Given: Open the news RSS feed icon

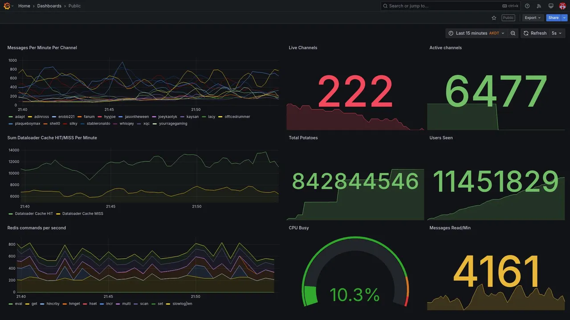Looking at the screenshot, I should pyautogui.click(x=539, y=6).
